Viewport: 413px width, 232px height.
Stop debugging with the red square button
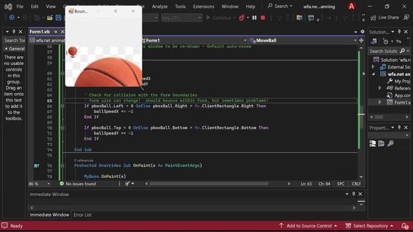click(x=263, y=17)
